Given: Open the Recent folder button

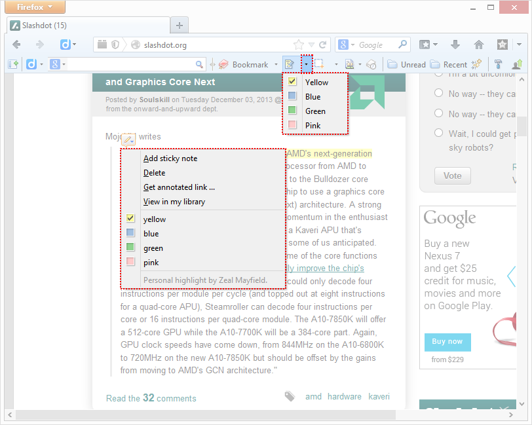Looking at the screenshot, I should pos(449,64).
